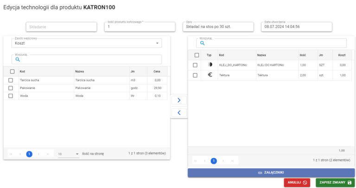
Task: Click the ZAŁĄCZNIKI button
Action: [271, 172]
